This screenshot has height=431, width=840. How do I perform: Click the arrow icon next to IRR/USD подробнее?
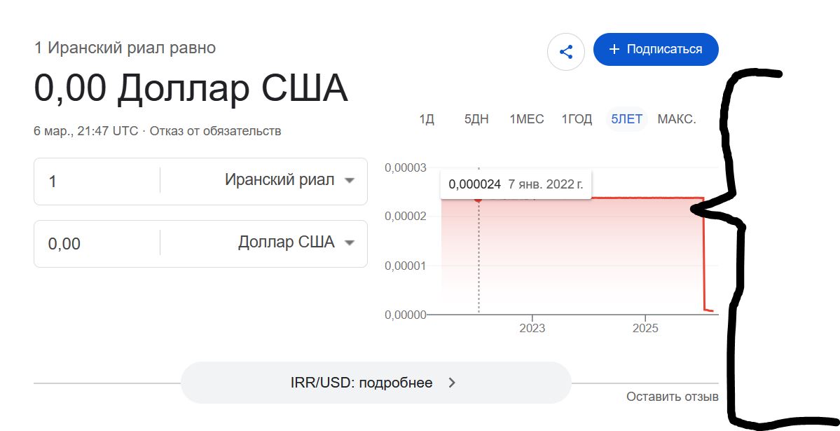coord(452,383)
